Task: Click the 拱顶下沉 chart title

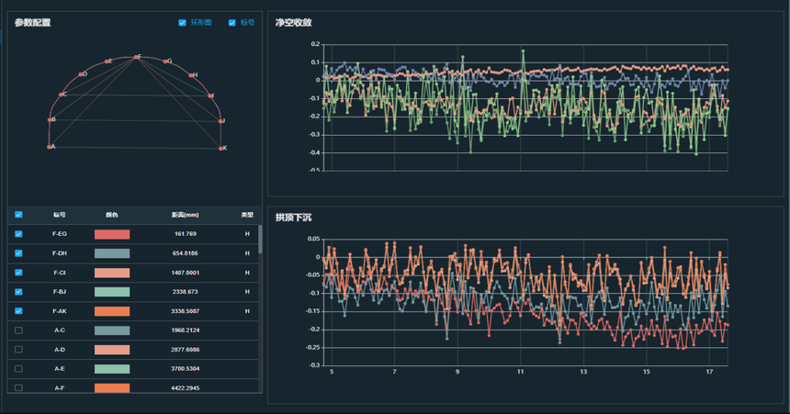Action: pos(294,218)
